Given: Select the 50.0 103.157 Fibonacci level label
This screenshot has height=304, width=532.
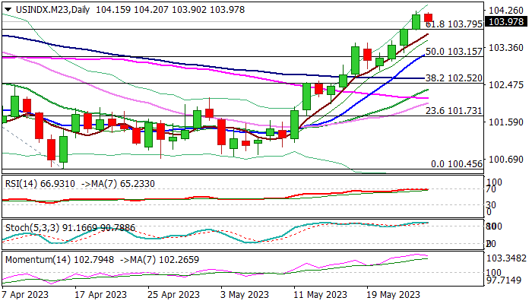Looking at the screenshot, I should point(454,52).
